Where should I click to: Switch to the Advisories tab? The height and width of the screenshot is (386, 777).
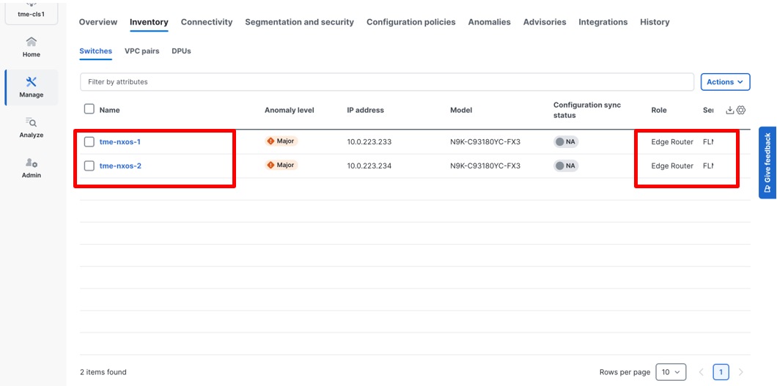(545, 22)
